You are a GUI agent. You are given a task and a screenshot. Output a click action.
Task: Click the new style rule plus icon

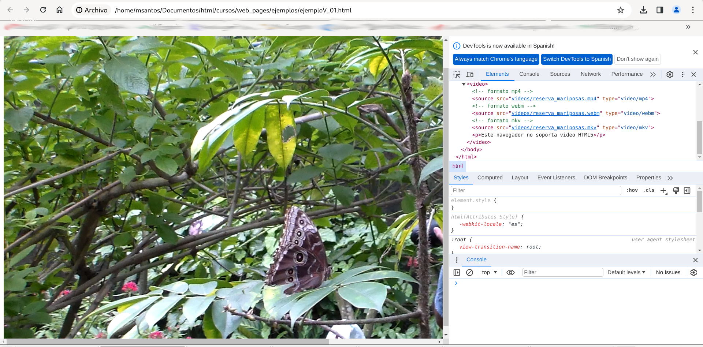[x=663, y=190]
